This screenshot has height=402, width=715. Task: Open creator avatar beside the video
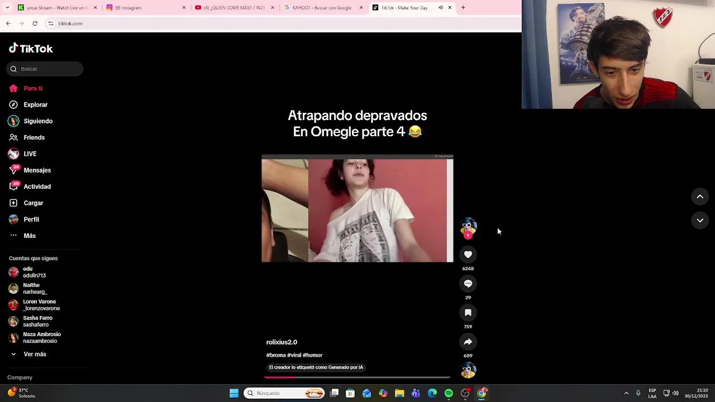click(468, 226)
